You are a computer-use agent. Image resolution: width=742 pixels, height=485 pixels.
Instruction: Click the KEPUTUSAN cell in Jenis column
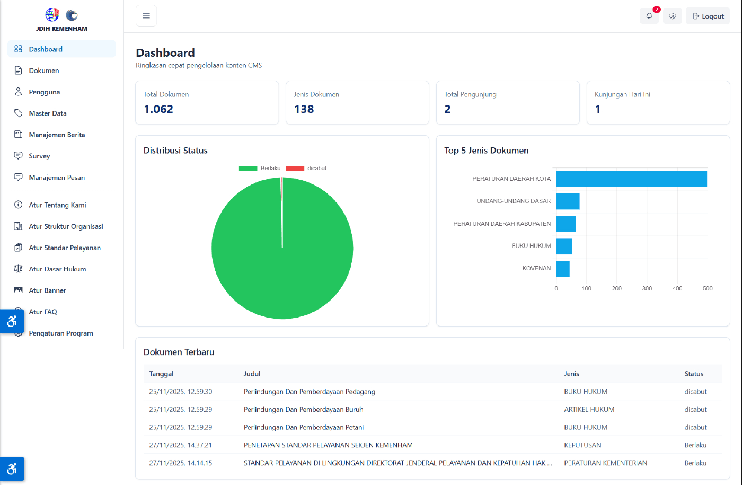tap(582, 445)
